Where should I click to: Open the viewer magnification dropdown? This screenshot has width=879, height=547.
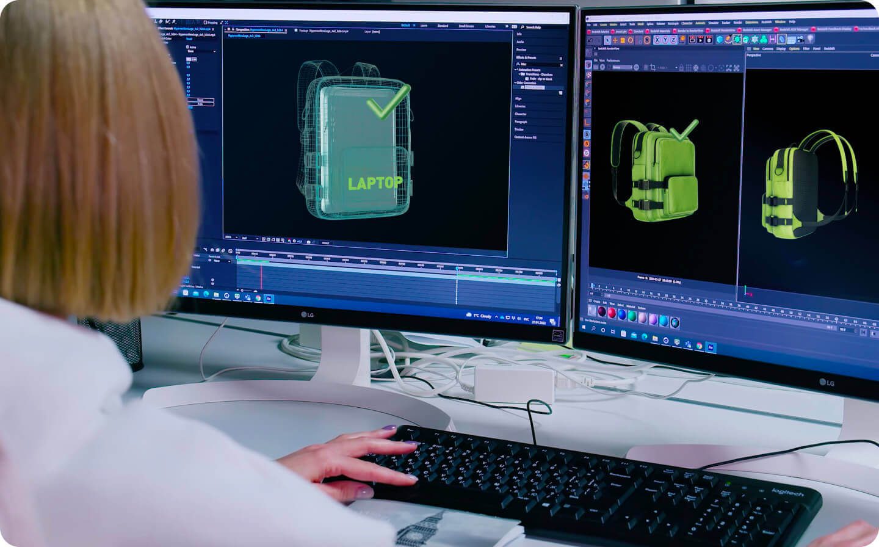231,238
